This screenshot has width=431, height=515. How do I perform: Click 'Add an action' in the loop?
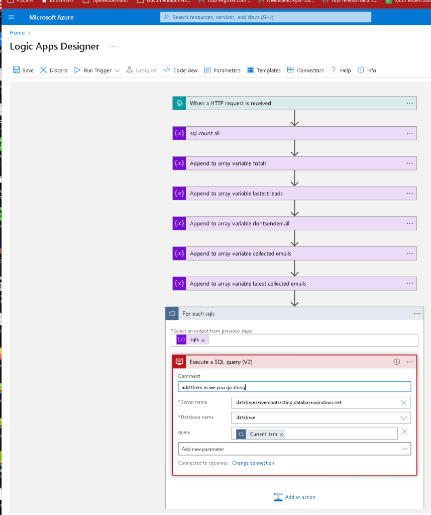tap(294, 497)
